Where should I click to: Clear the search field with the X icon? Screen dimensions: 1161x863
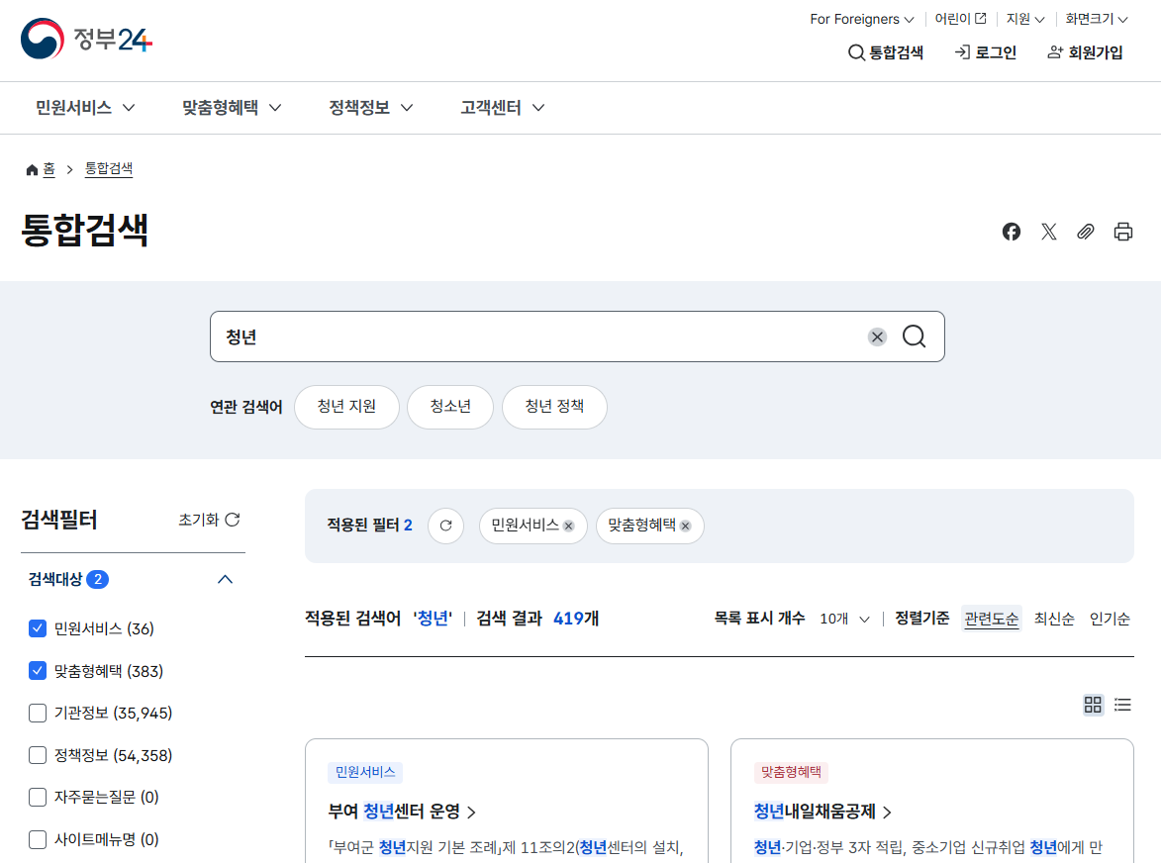877,336
